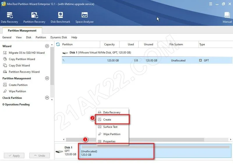The width and height of the screenshot is (233, 165).
Task: Open the Data Recovery tool
Action: [9, 17]
